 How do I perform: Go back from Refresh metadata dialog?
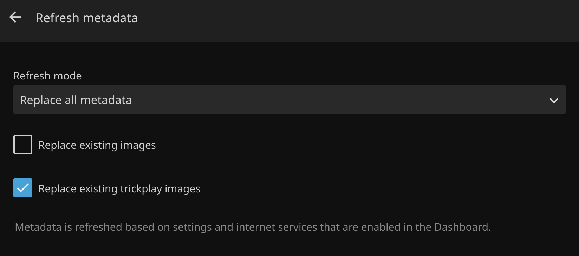click(x=15, y=17)
